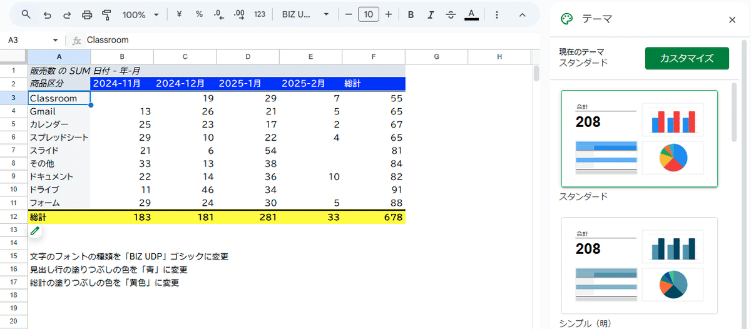751x329 pixels.
Task: Select grand total cell 678
Action: tap(374, 217)
